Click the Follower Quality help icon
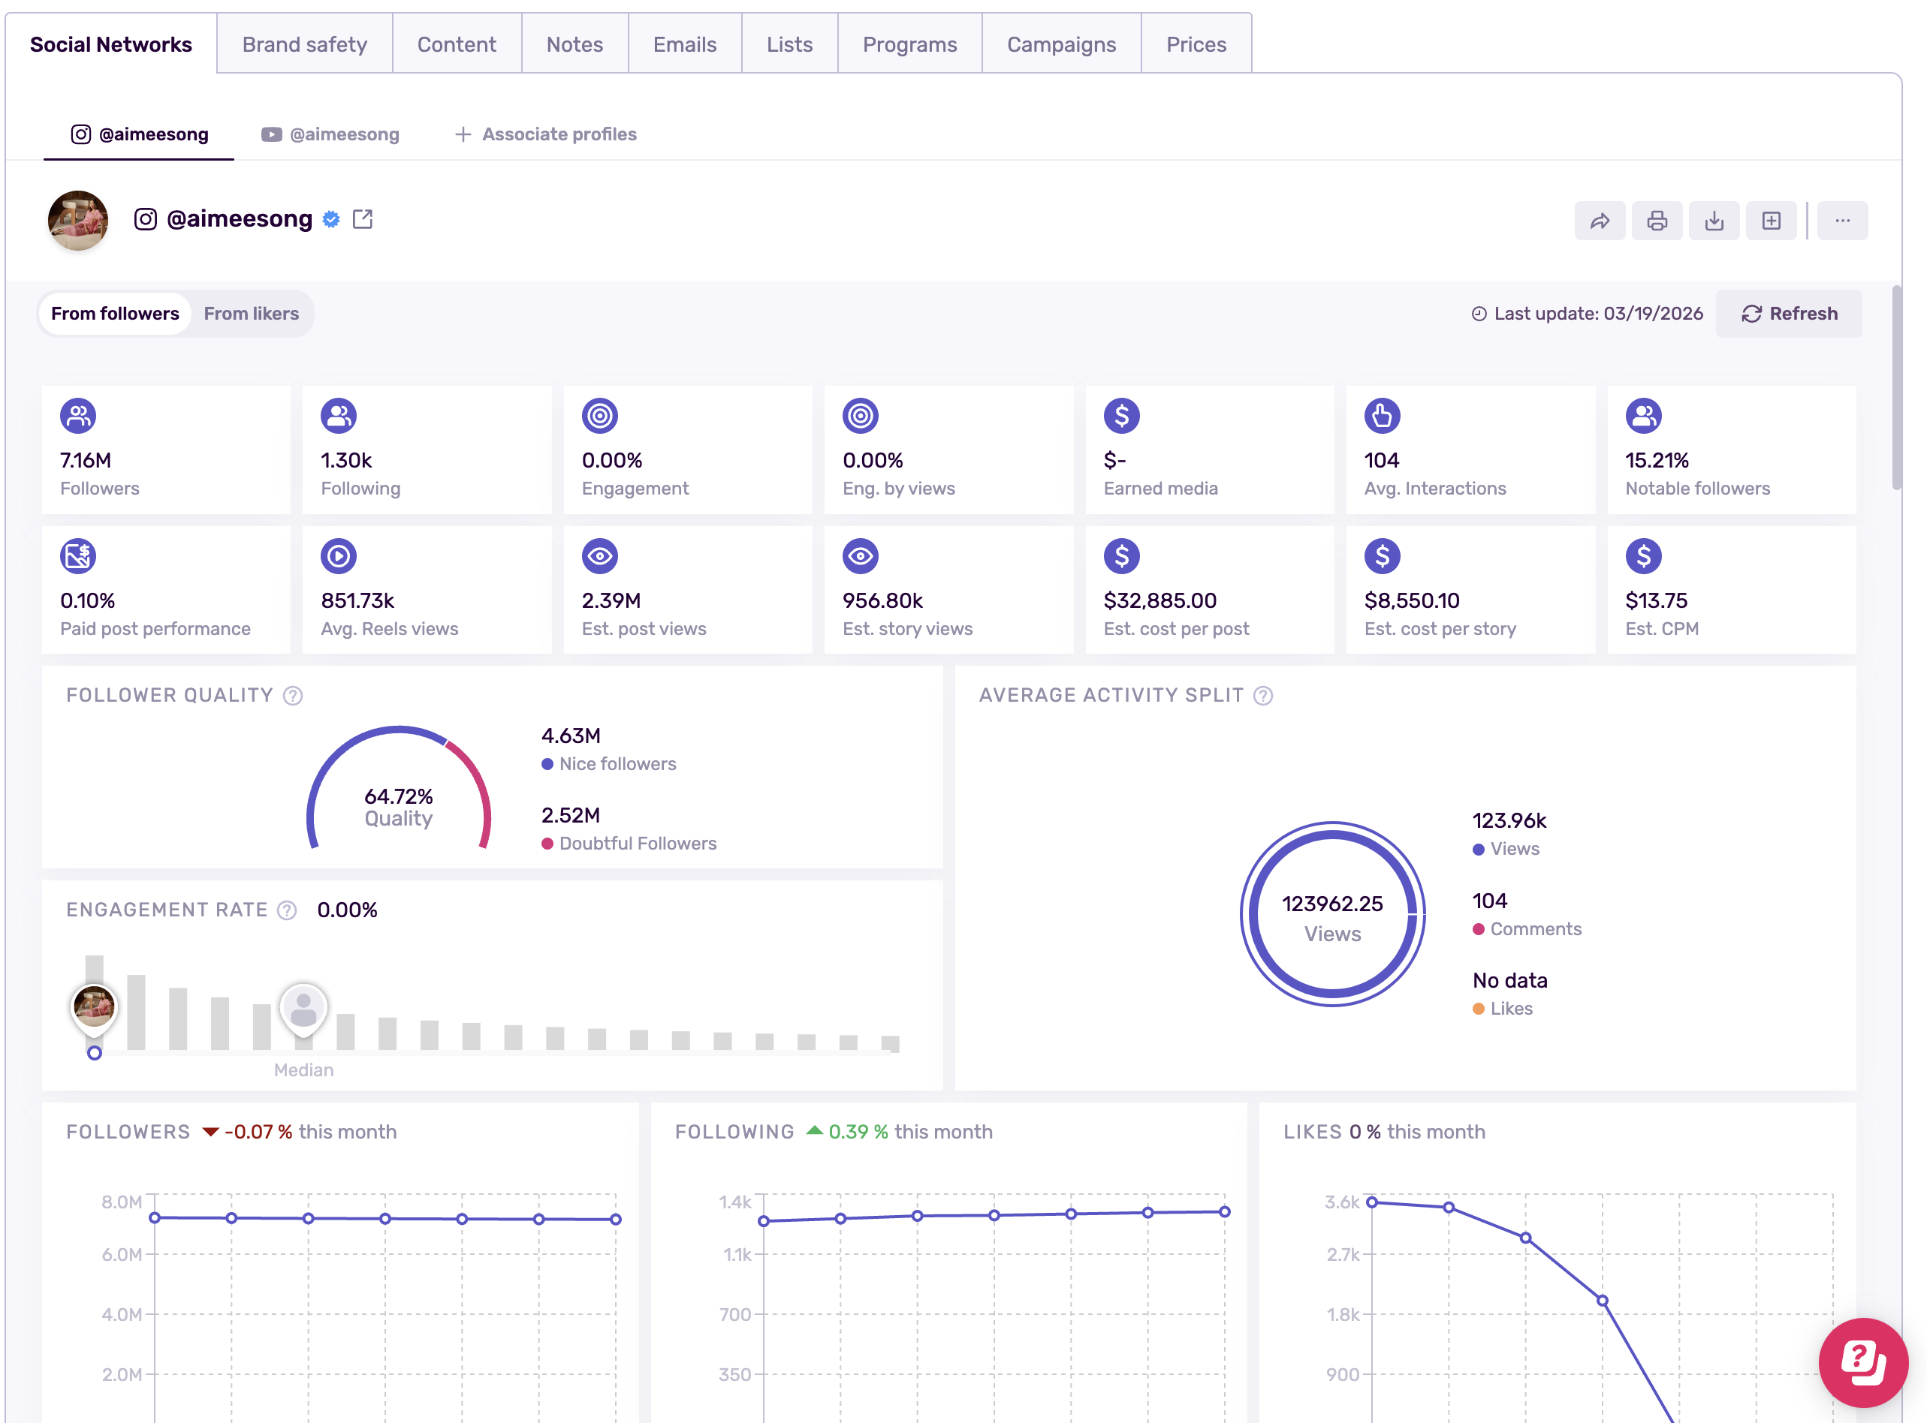1927x1423 pixels. tap(293, 695)
